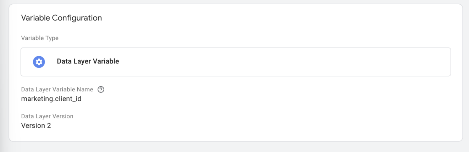Click blank area right of Version 2

click(248, 125)
